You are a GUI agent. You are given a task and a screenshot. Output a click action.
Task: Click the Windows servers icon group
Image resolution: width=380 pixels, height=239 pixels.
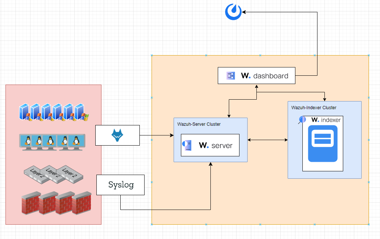pos(54,112)
